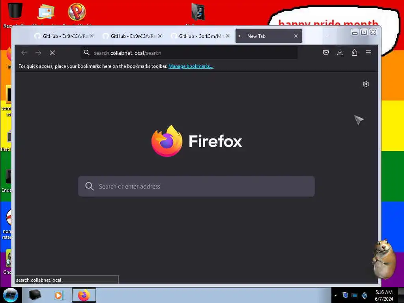Click the hamster desktop mascot
404x303 pixels.
coord(384,259)
